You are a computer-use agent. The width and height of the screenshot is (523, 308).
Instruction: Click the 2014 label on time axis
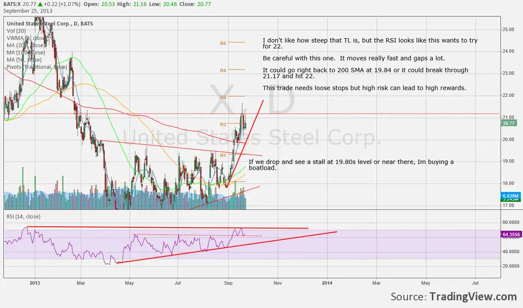[x=327, y=283]
